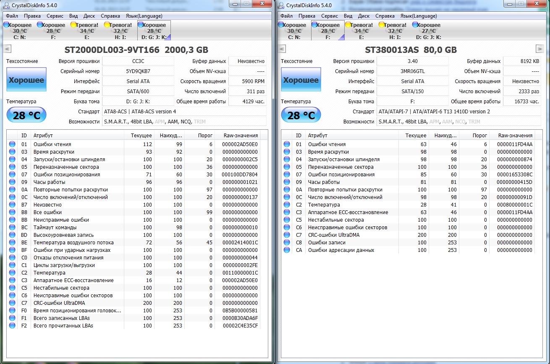Click 28 °C temperature button in right window
The height and width of the screenshot is (364, 550).
point(301,115)
